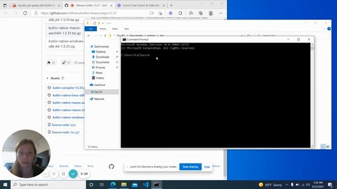Select This PC in Explorer sidebar
Screen dimensions: 337x189
102,92
